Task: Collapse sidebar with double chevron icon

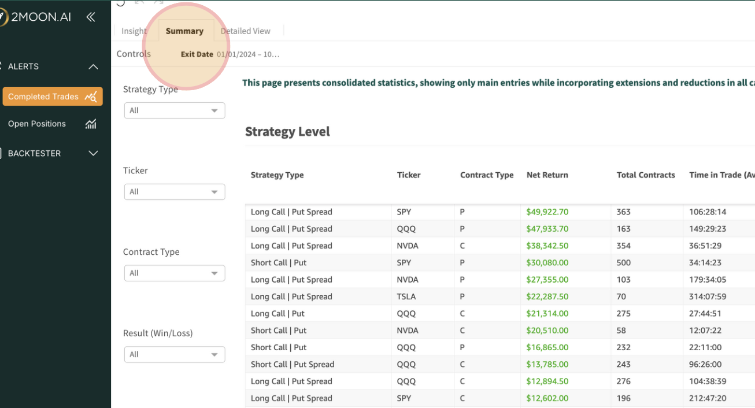Action: (x=91, y=17)
